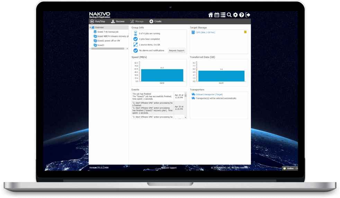Open the Create menu
This screenshot has height=198, width=340.
point(155,21)
